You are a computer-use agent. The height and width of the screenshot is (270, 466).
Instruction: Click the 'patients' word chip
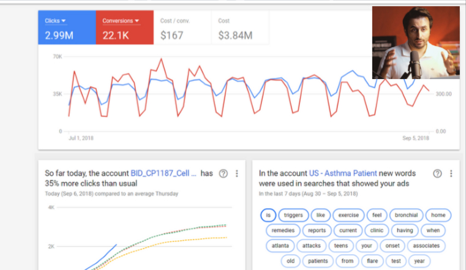click(317, 261)
